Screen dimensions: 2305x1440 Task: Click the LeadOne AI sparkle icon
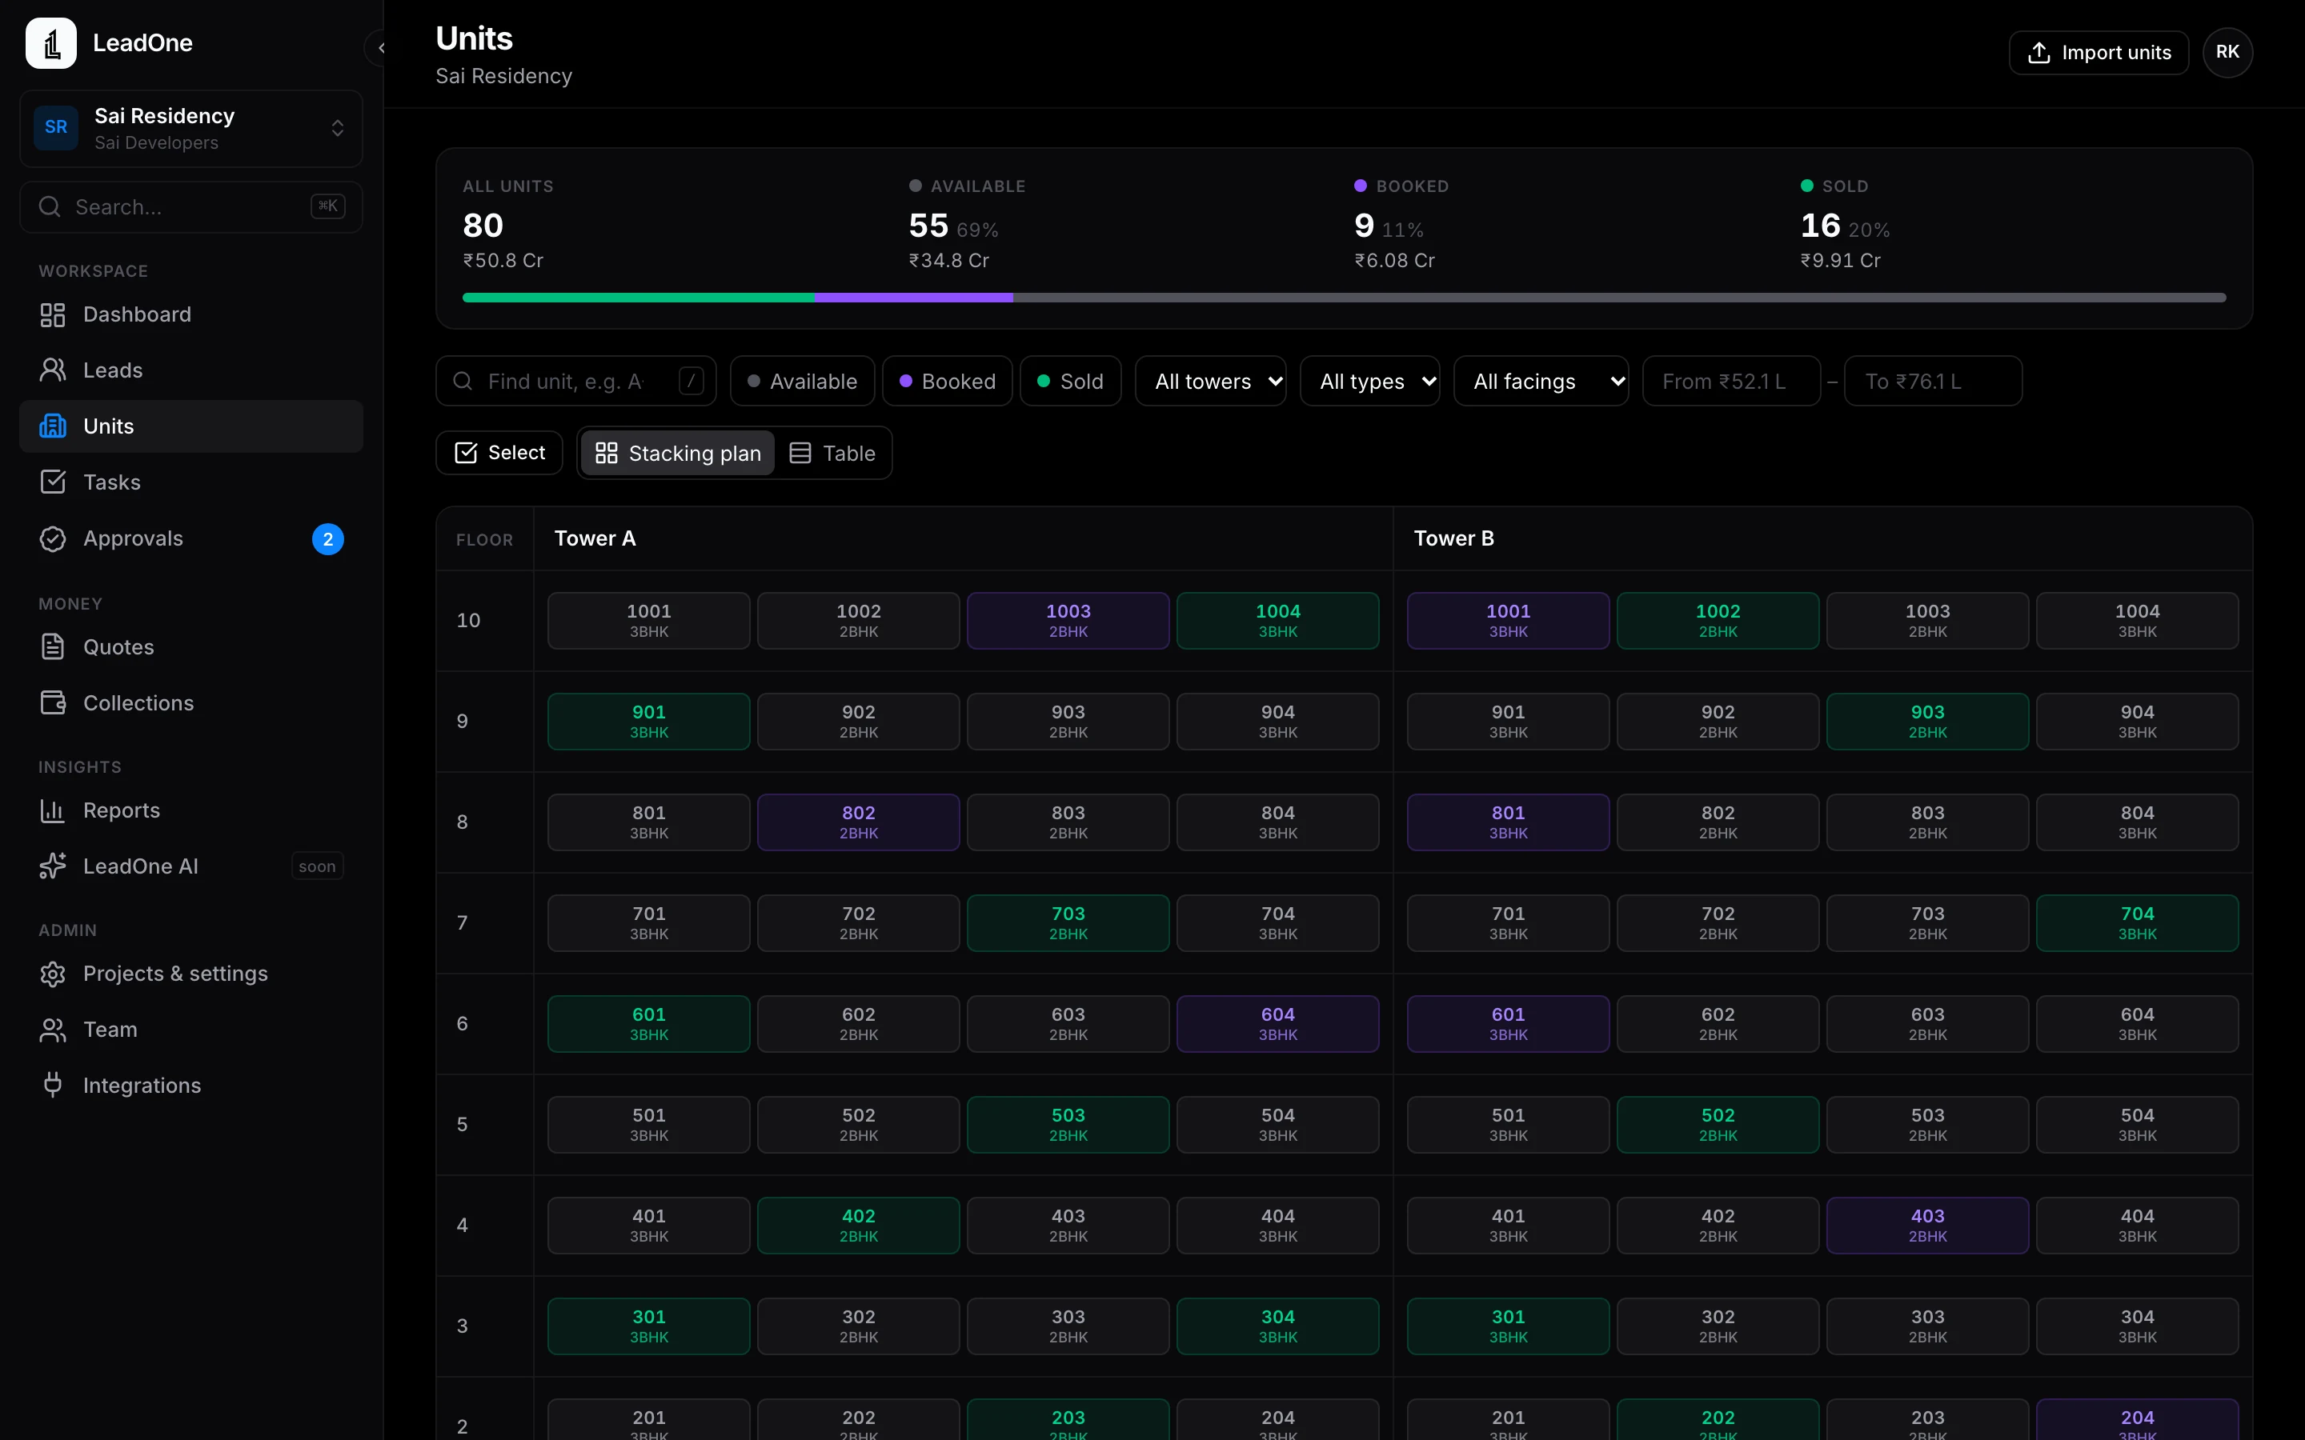tap(54, 866)
